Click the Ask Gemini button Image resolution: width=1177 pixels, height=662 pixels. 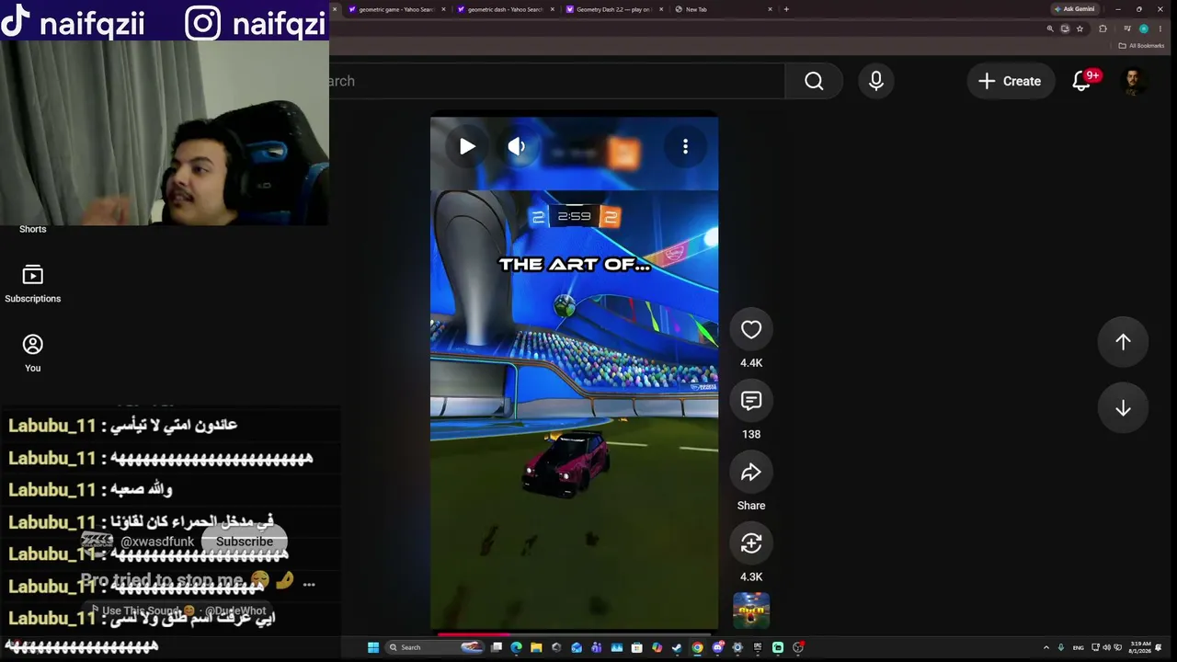[x=1075, y=9]
